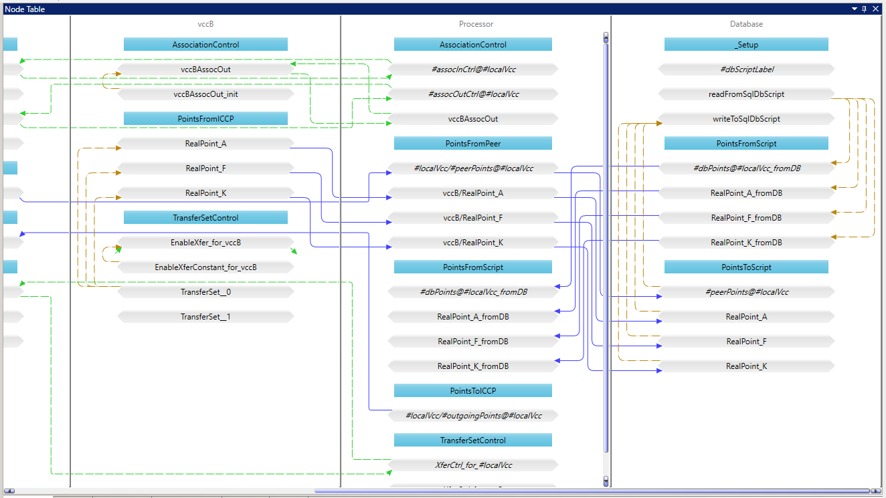
Task: Select TransferSetControl group in vccB column
Action: pos(205,217)
